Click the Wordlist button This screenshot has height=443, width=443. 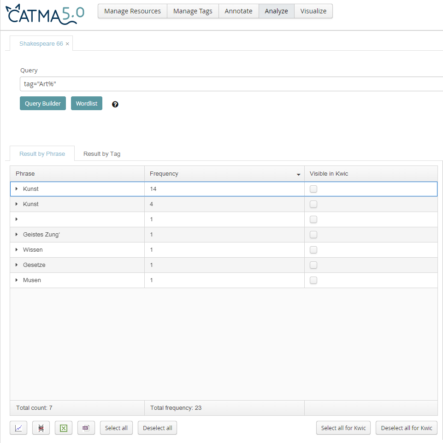tap(87, 104)
